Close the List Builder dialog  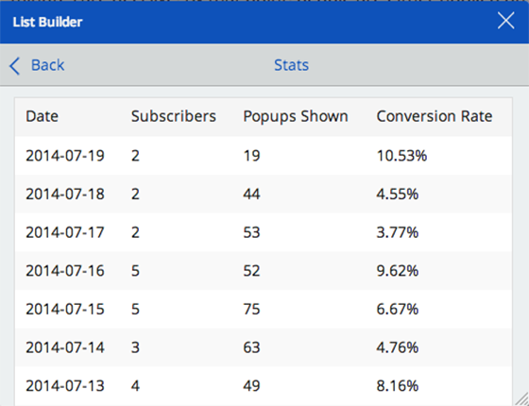pos(505,21)
